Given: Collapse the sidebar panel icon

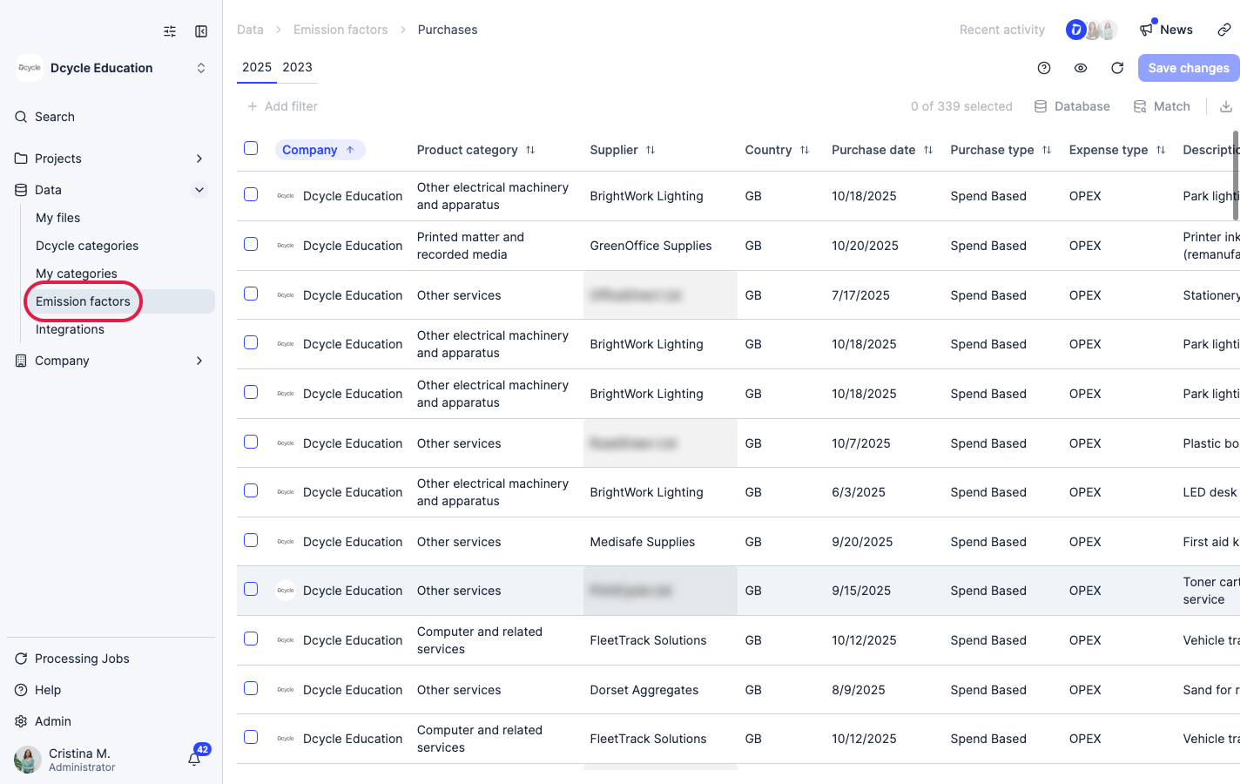Looking at the screenshot, I should click(201, 31).
